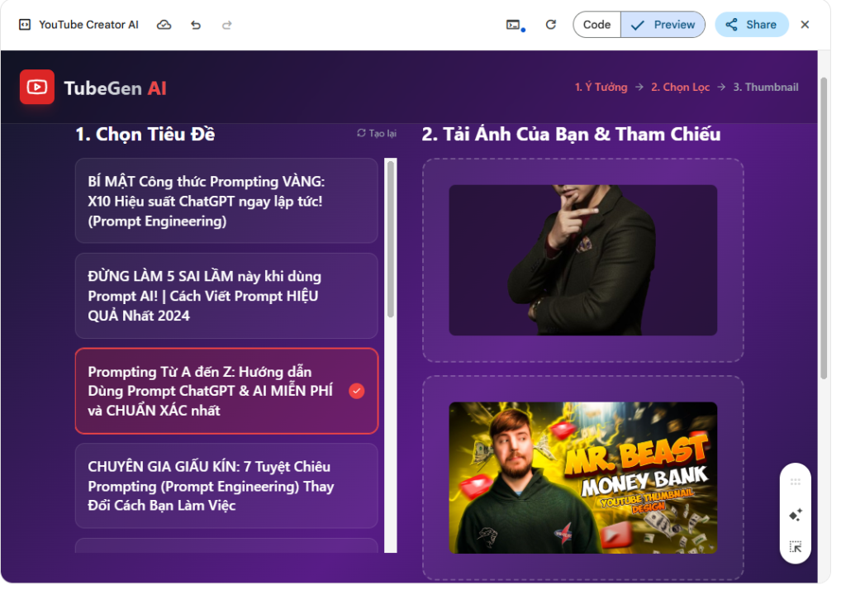Viewport: 846px width, 590px height.
Task: Click the red TubeGen AI logo icon
Action: coord(37,87)
